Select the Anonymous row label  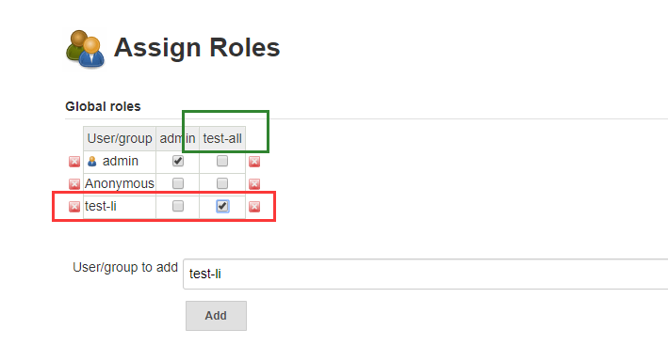click(x=120, y=183)
